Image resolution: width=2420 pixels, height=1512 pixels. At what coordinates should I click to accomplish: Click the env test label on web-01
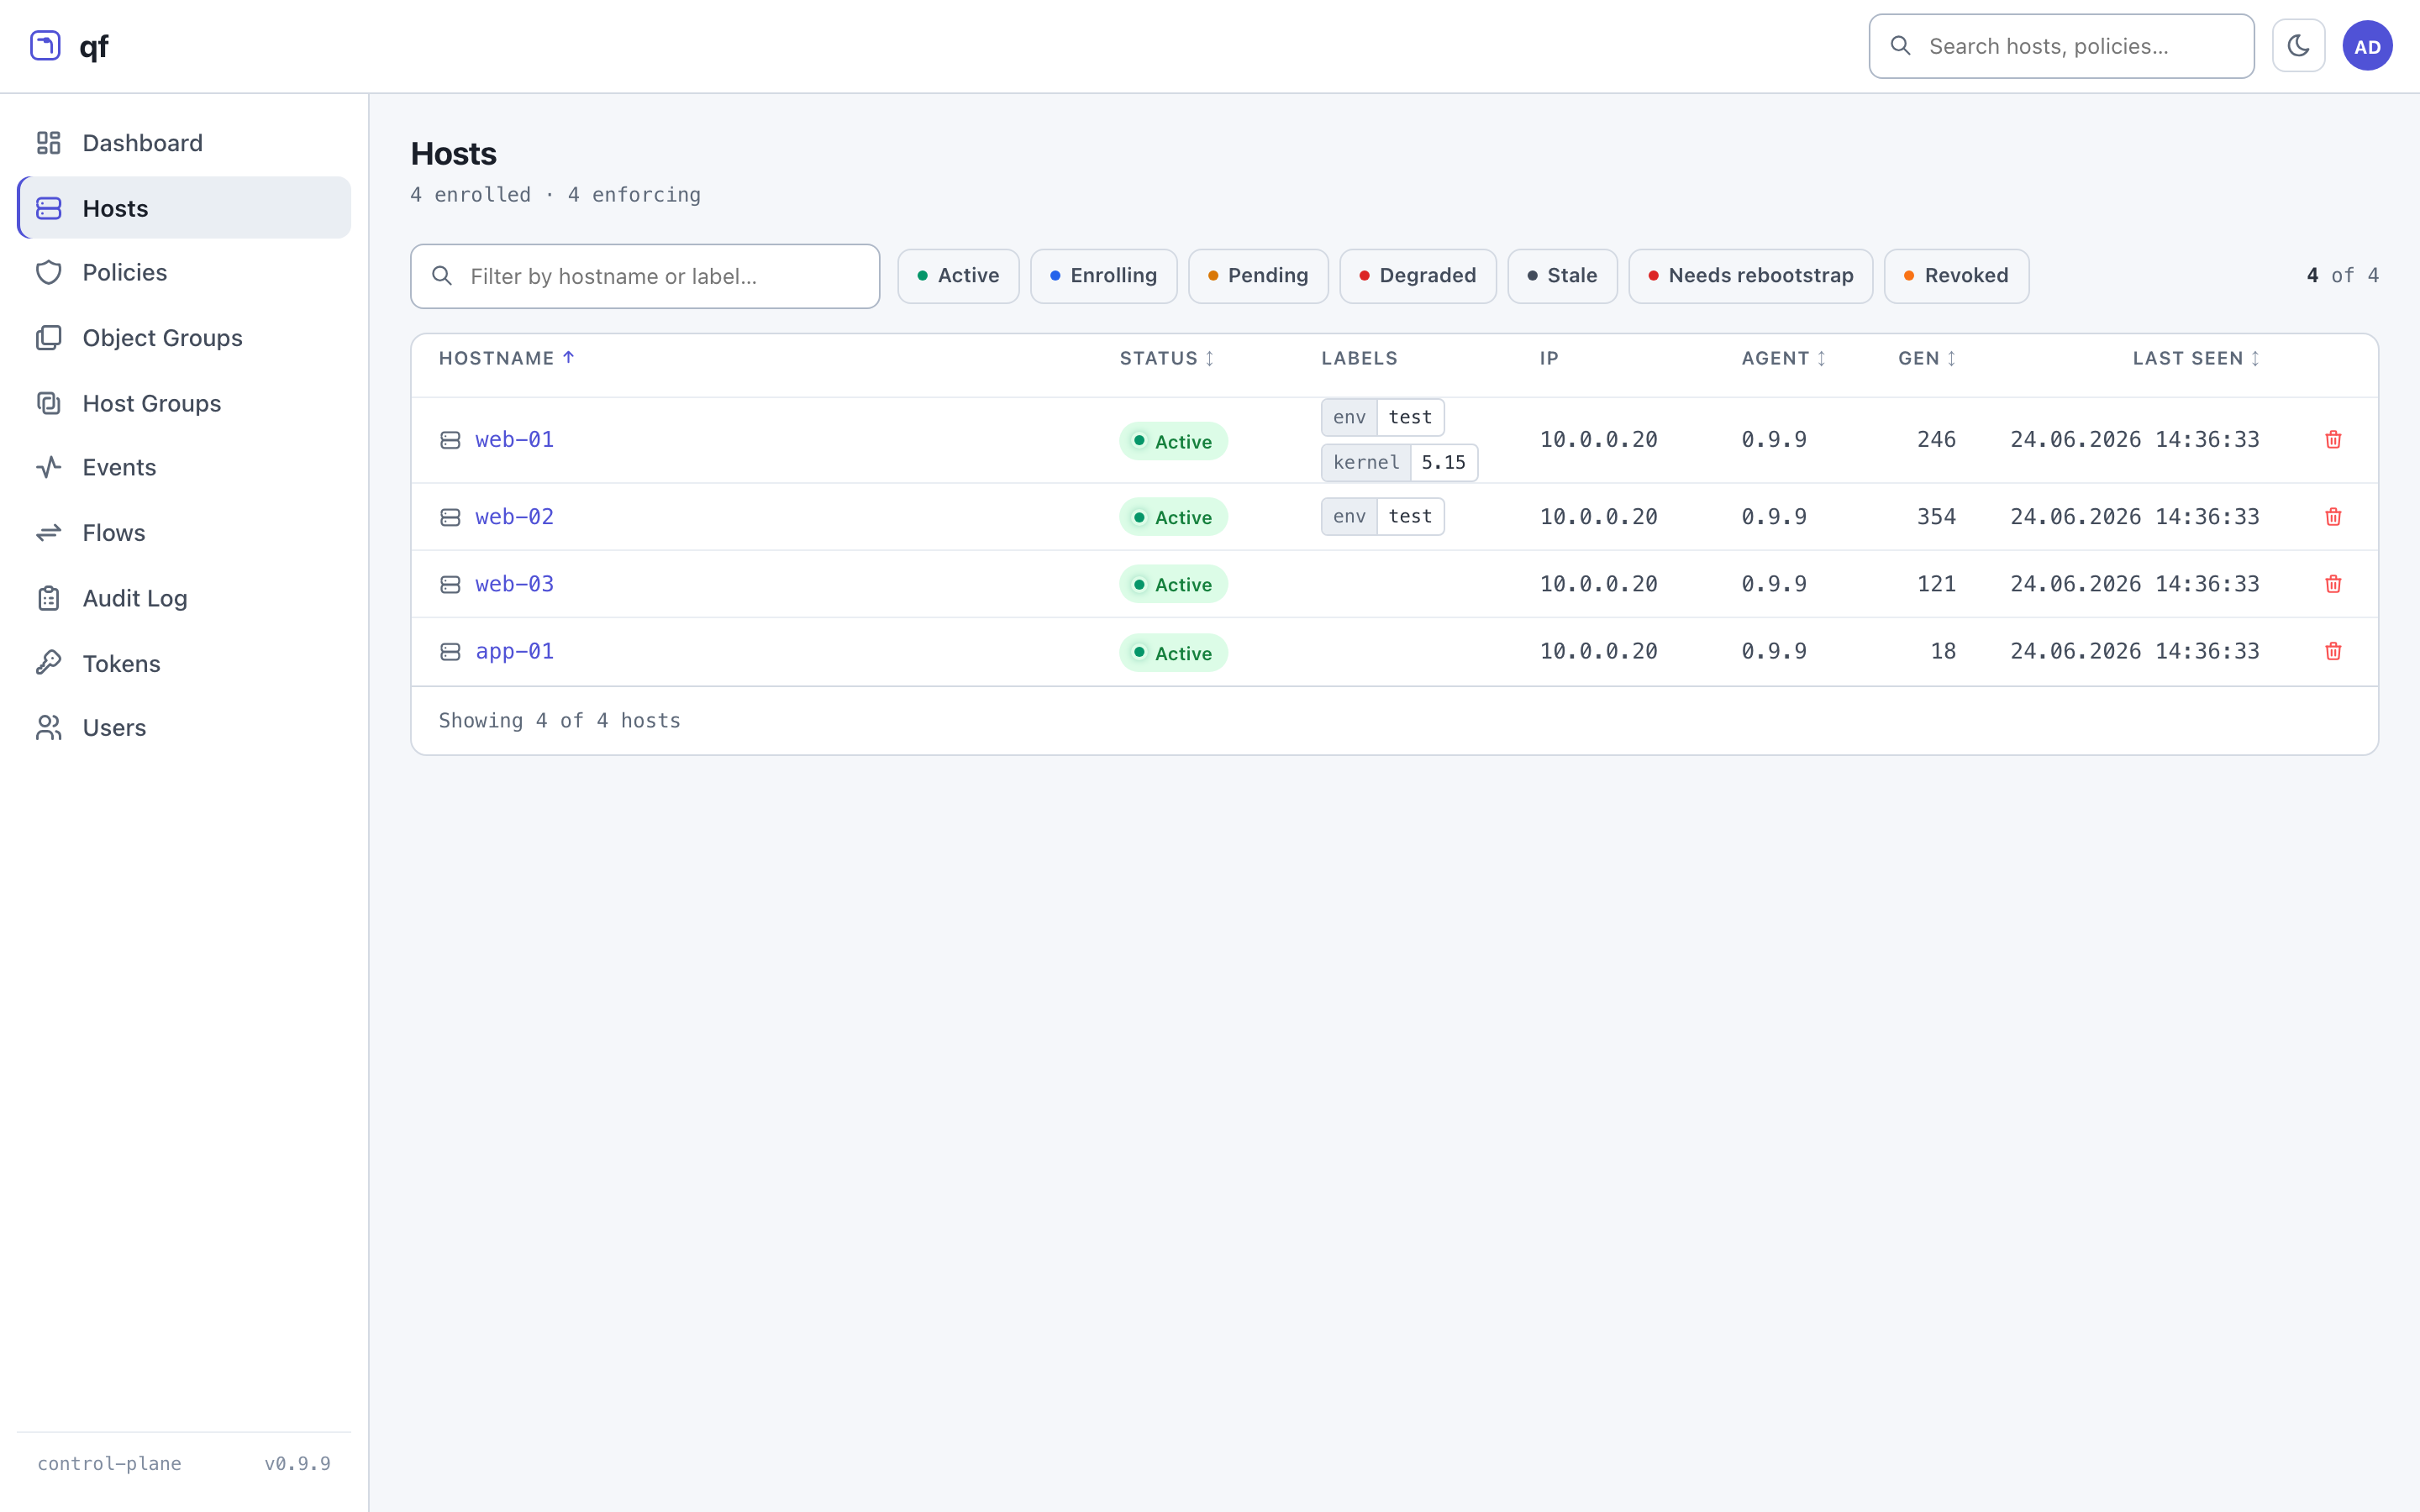[x=1382, y=417]
